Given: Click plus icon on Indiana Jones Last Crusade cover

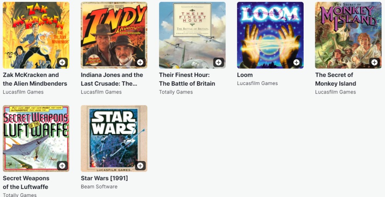Looking at the screenshot, I should tap(140, 62).
